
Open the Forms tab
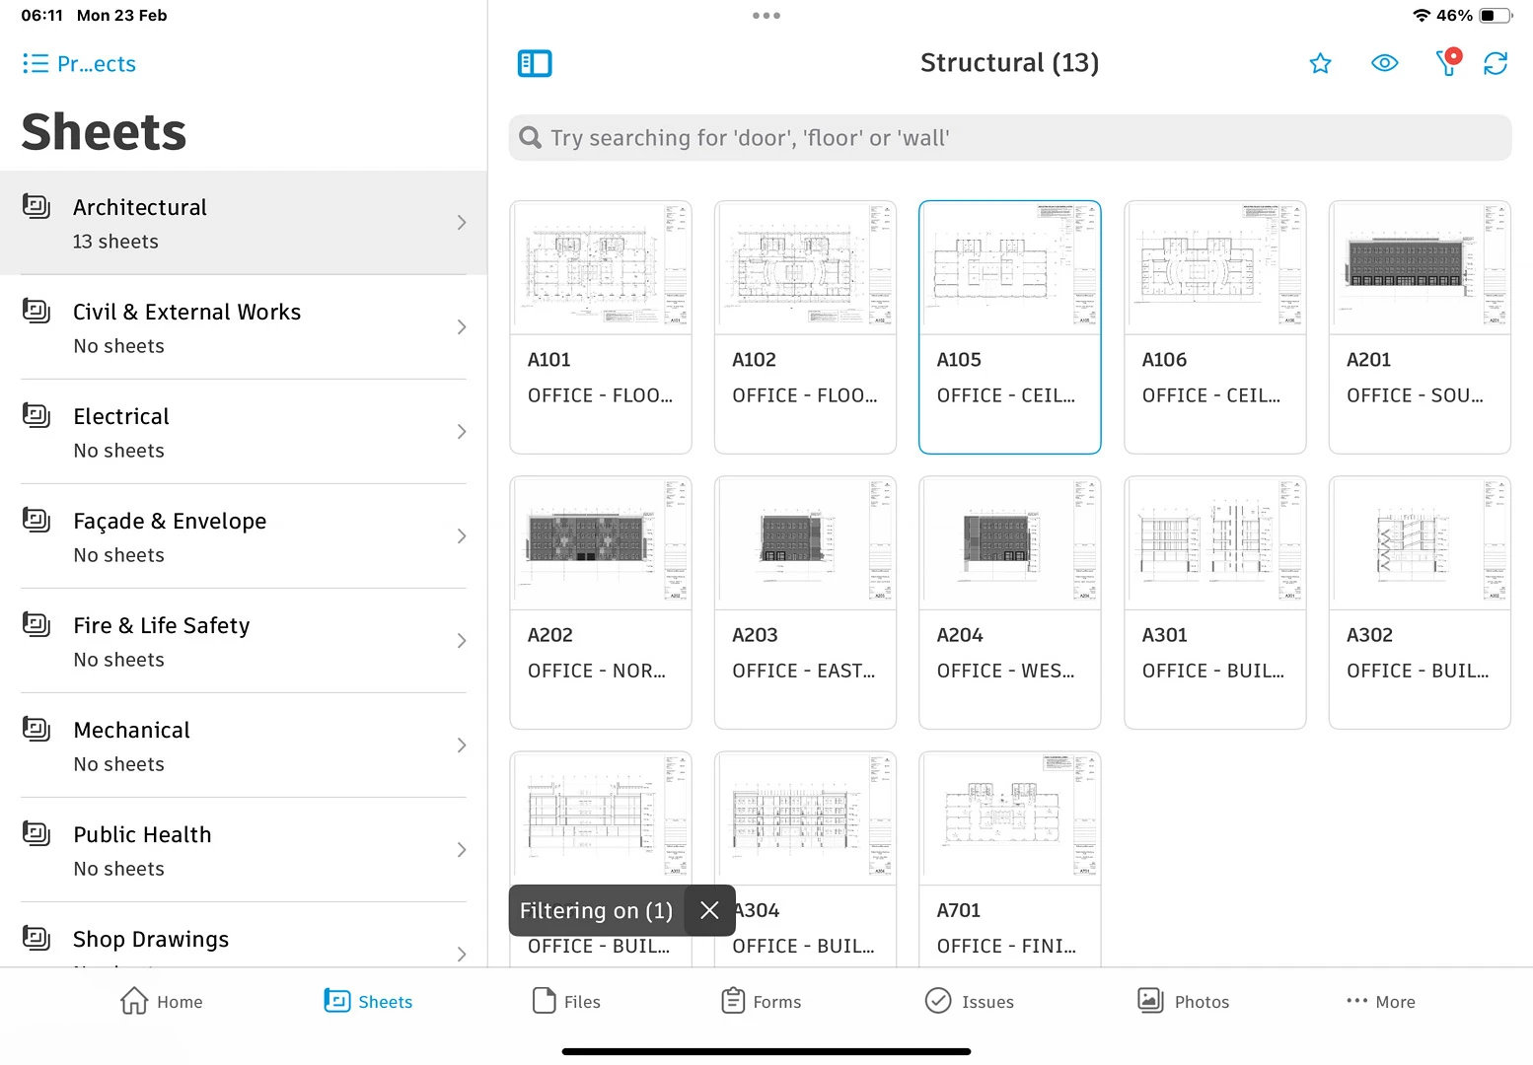[761, 1002]
